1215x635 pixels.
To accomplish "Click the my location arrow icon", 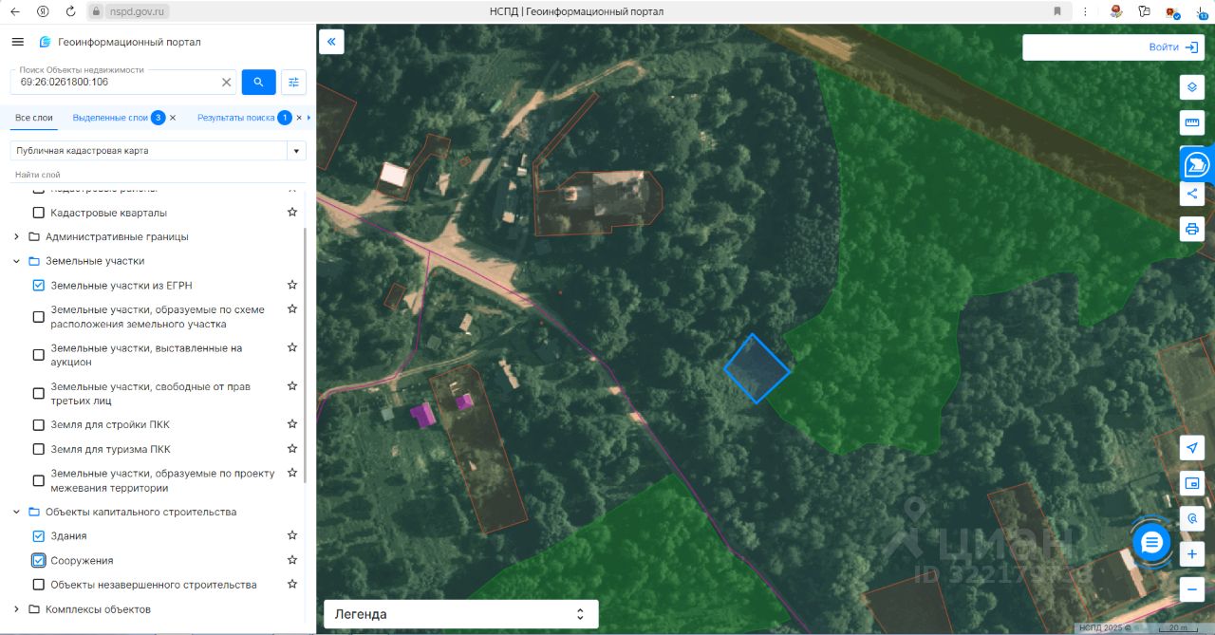I will 1192,447.
